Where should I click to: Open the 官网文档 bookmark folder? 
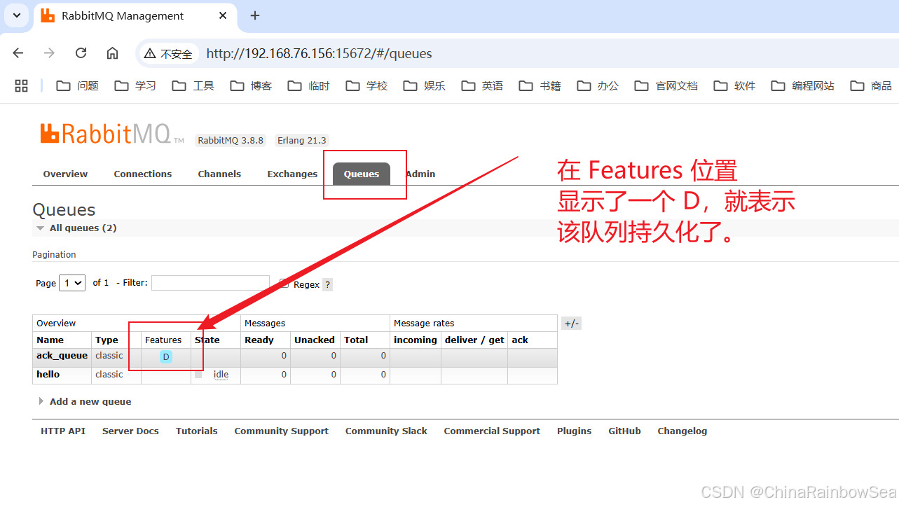[x=666, y=85]
